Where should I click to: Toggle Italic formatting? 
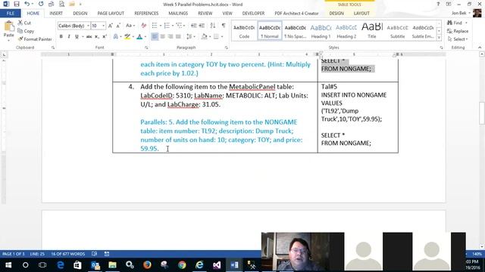[69, 37]
